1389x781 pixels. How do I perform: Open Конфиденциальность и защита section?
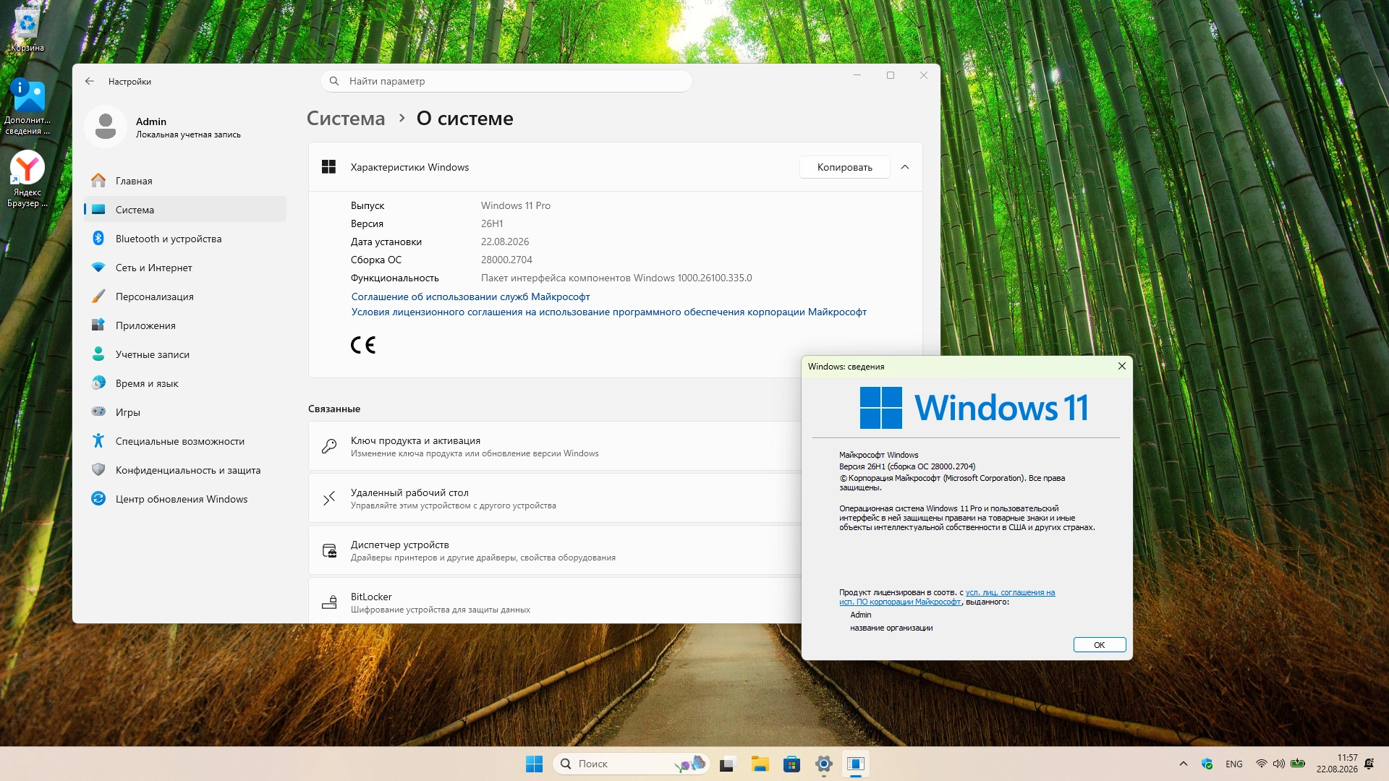coord(185,470)
